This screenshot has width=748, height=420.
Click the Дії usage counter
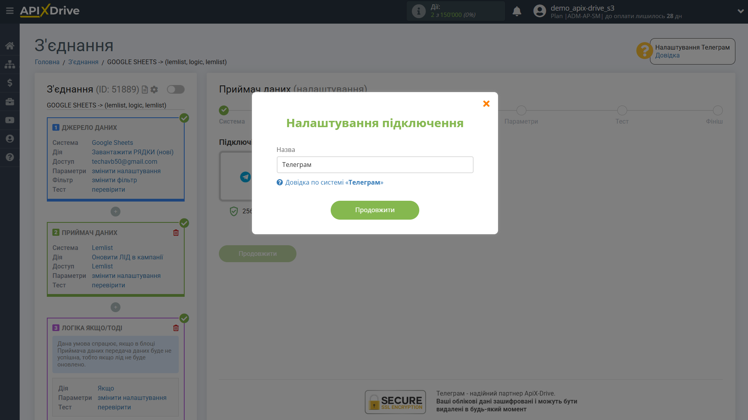pos(456,11)
